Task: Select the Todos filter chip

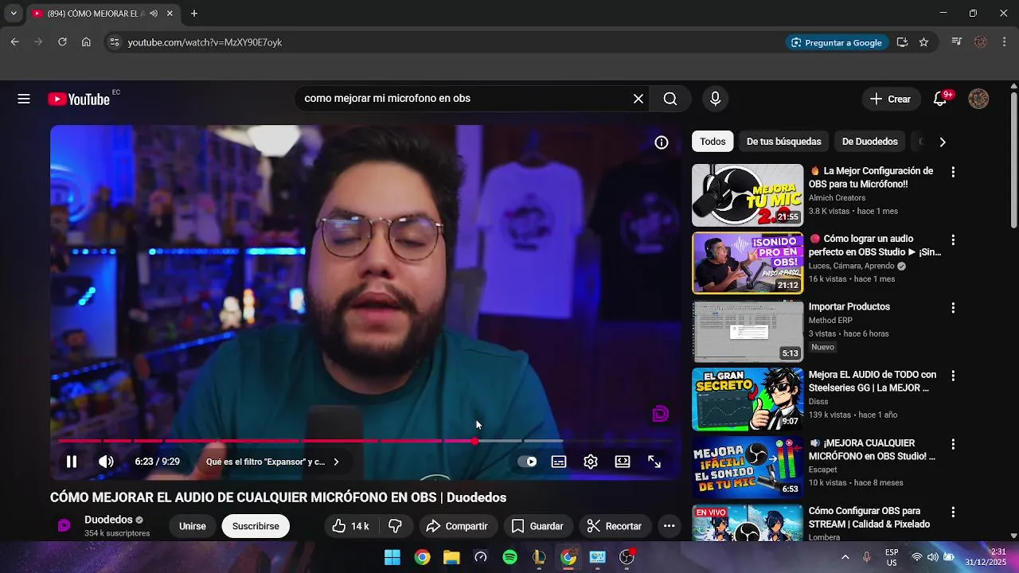Action: (713, 142)
